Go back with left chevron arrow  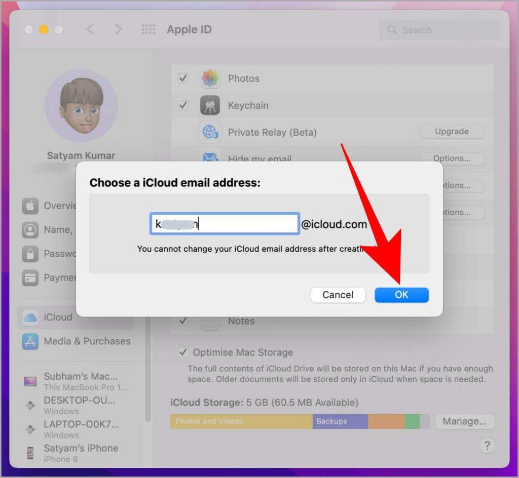pyautogui.click(x=90, y=29)
